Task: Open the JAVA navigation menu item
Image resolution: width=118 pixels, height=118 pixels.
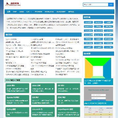Action: point(22,12)
